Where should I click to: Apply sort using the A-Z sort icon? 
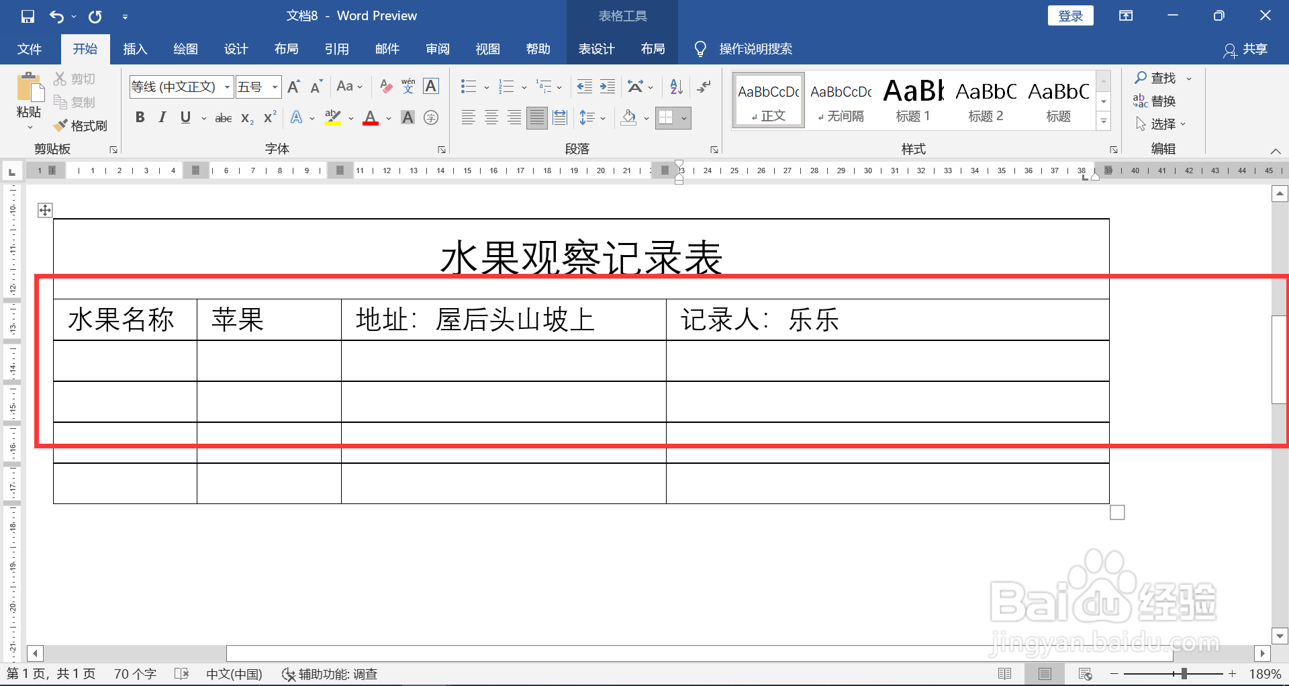(x=675, y=87)
